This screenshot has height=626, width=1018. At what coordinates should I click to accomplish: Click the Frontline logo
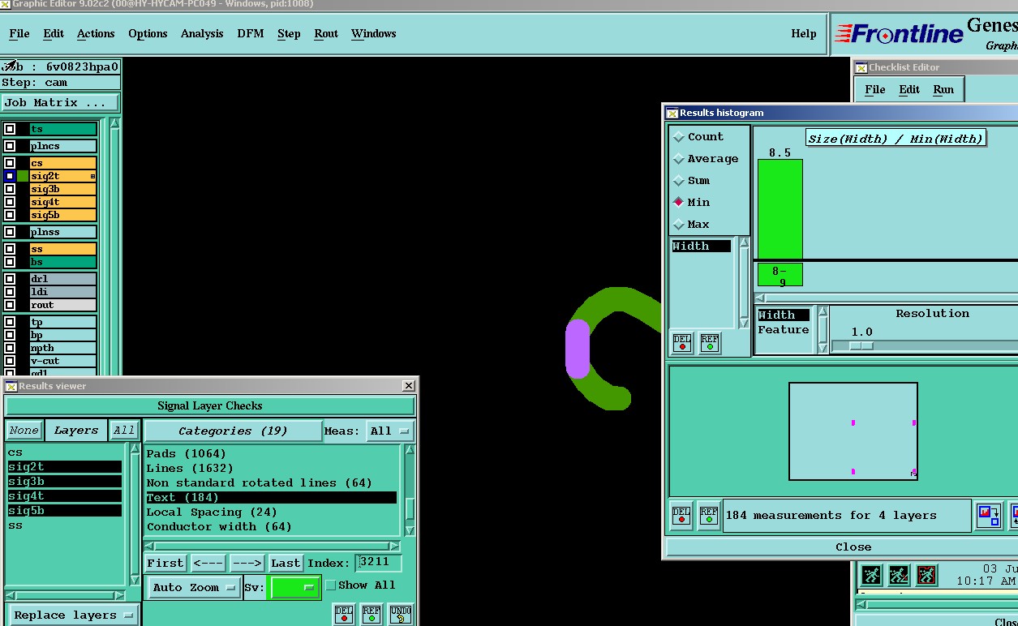pyautogui.click(x=898, y=34)
